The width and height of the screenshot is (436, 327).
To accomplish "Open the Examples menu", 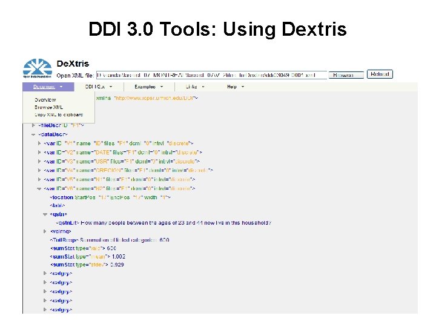I will (x=149, y=87).
